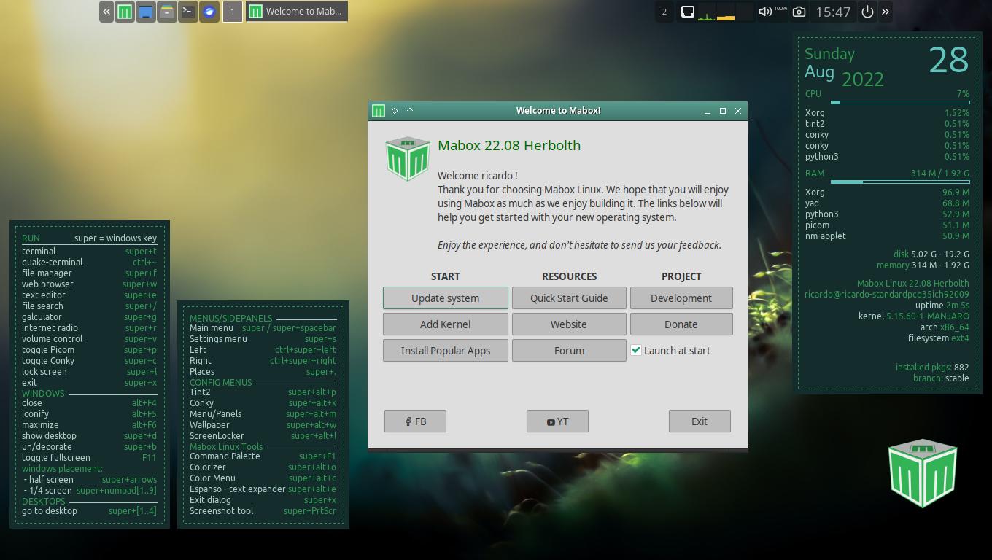
Task: Exit the welcome dialog
Action: 700,421
